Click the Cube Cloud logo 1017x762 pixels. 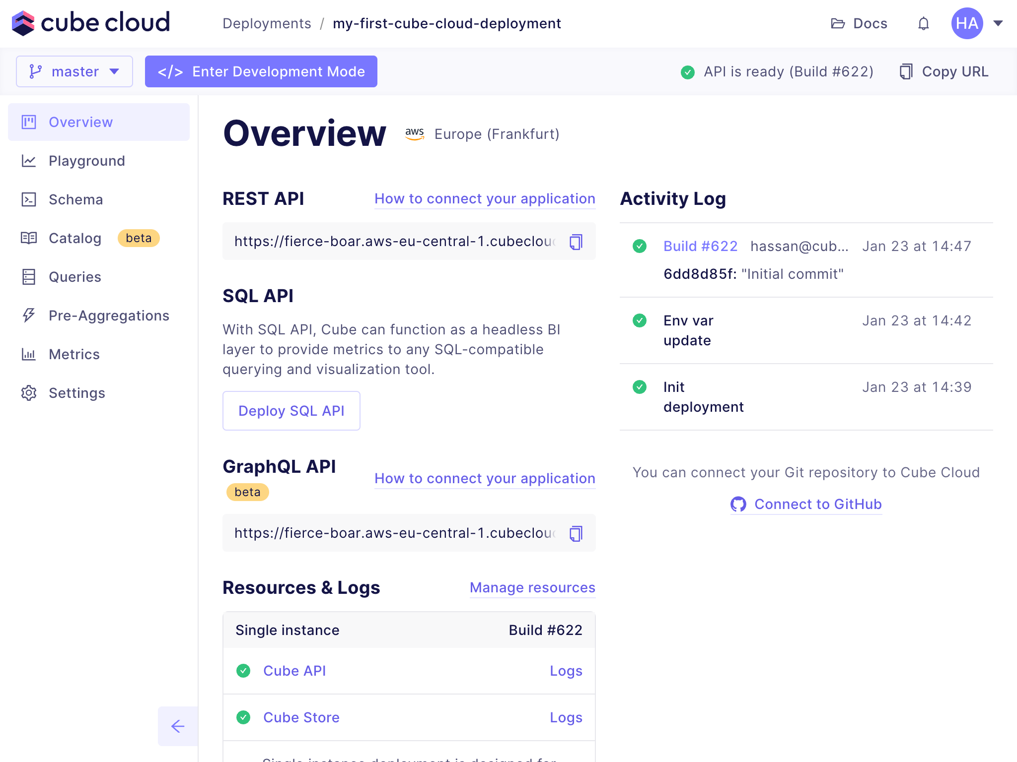coord(91,23)
